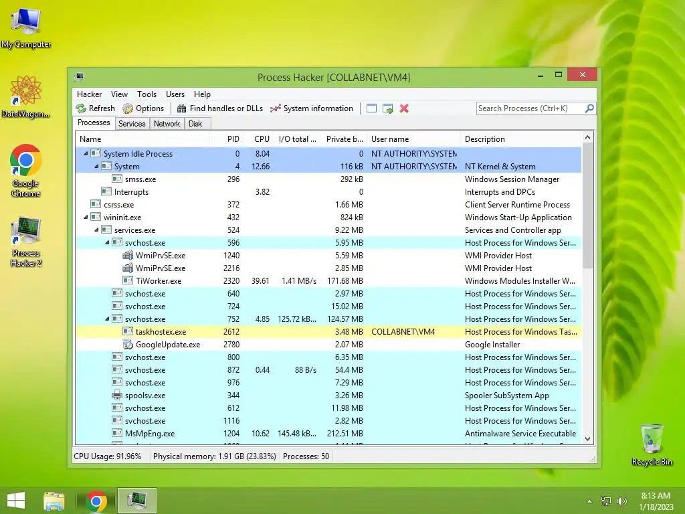This screenshot has height=514, width=685.
Task: Show hidden tray icons arrow
Action: click(x=589, y=501)
